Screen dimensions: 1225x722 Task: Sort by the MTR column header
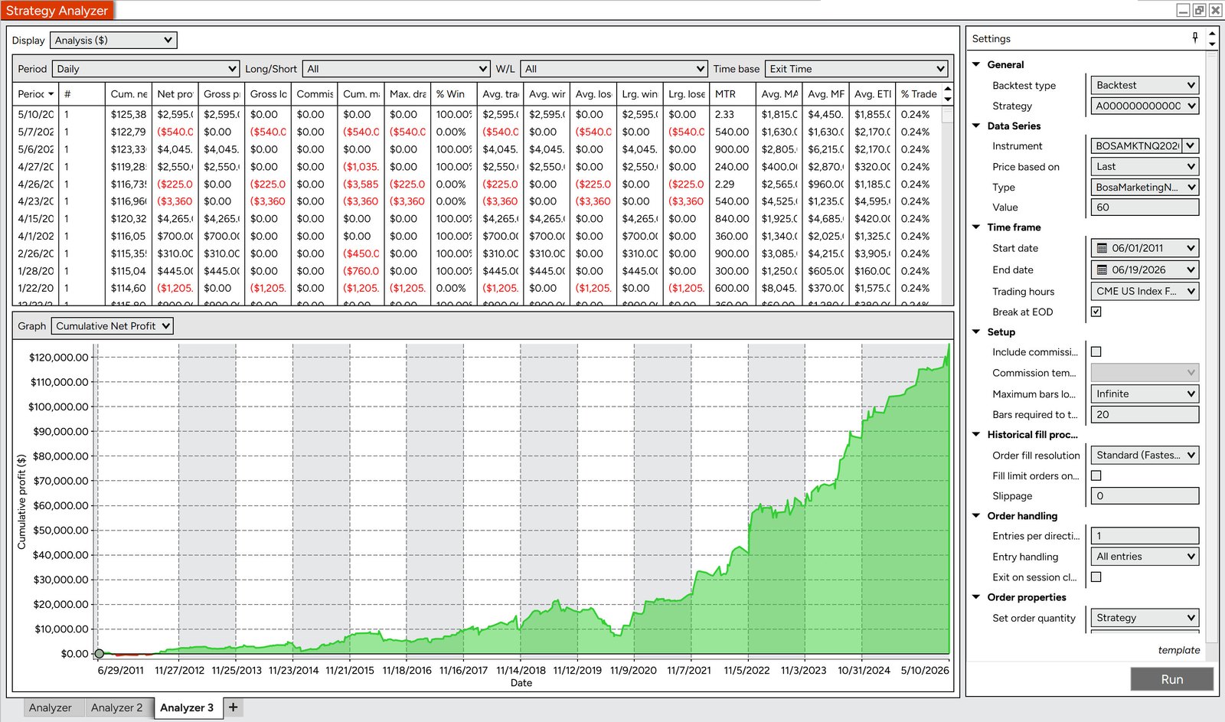[732, 94]
